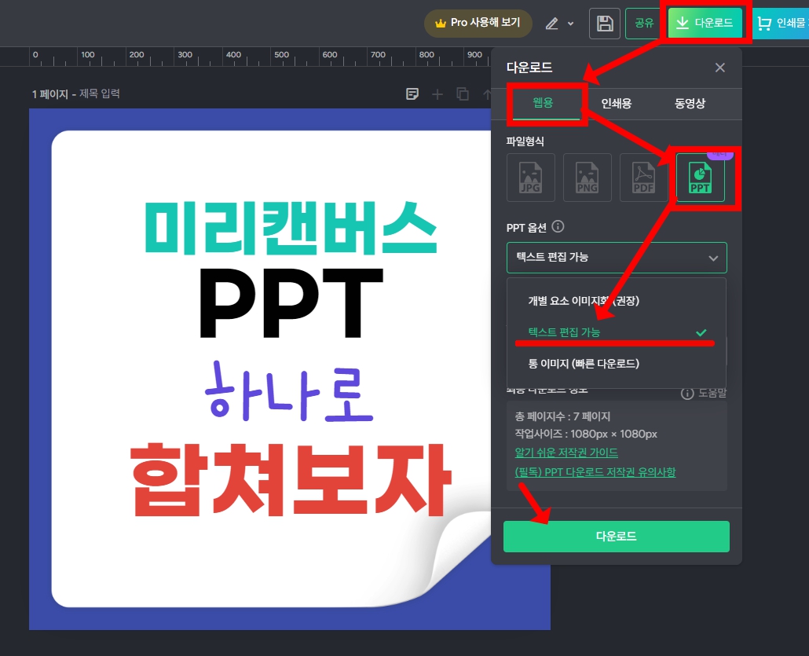Open the page memo icon beside page 1
This screenshot has height=656, width=809.
412,93
